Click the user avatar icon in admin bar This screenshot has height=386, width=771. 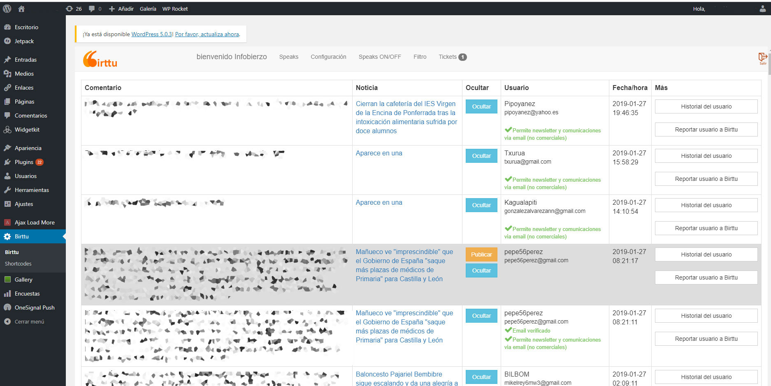(x=762, y=9)
